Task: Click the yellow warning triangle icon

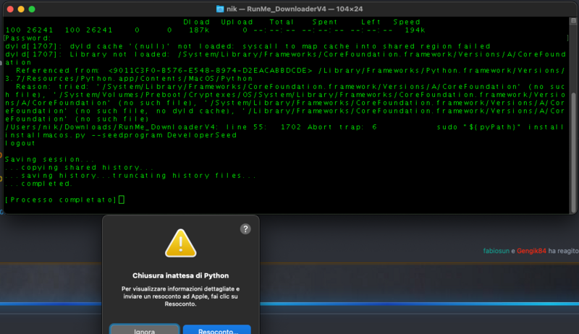Action: click(x=180, y=243)
